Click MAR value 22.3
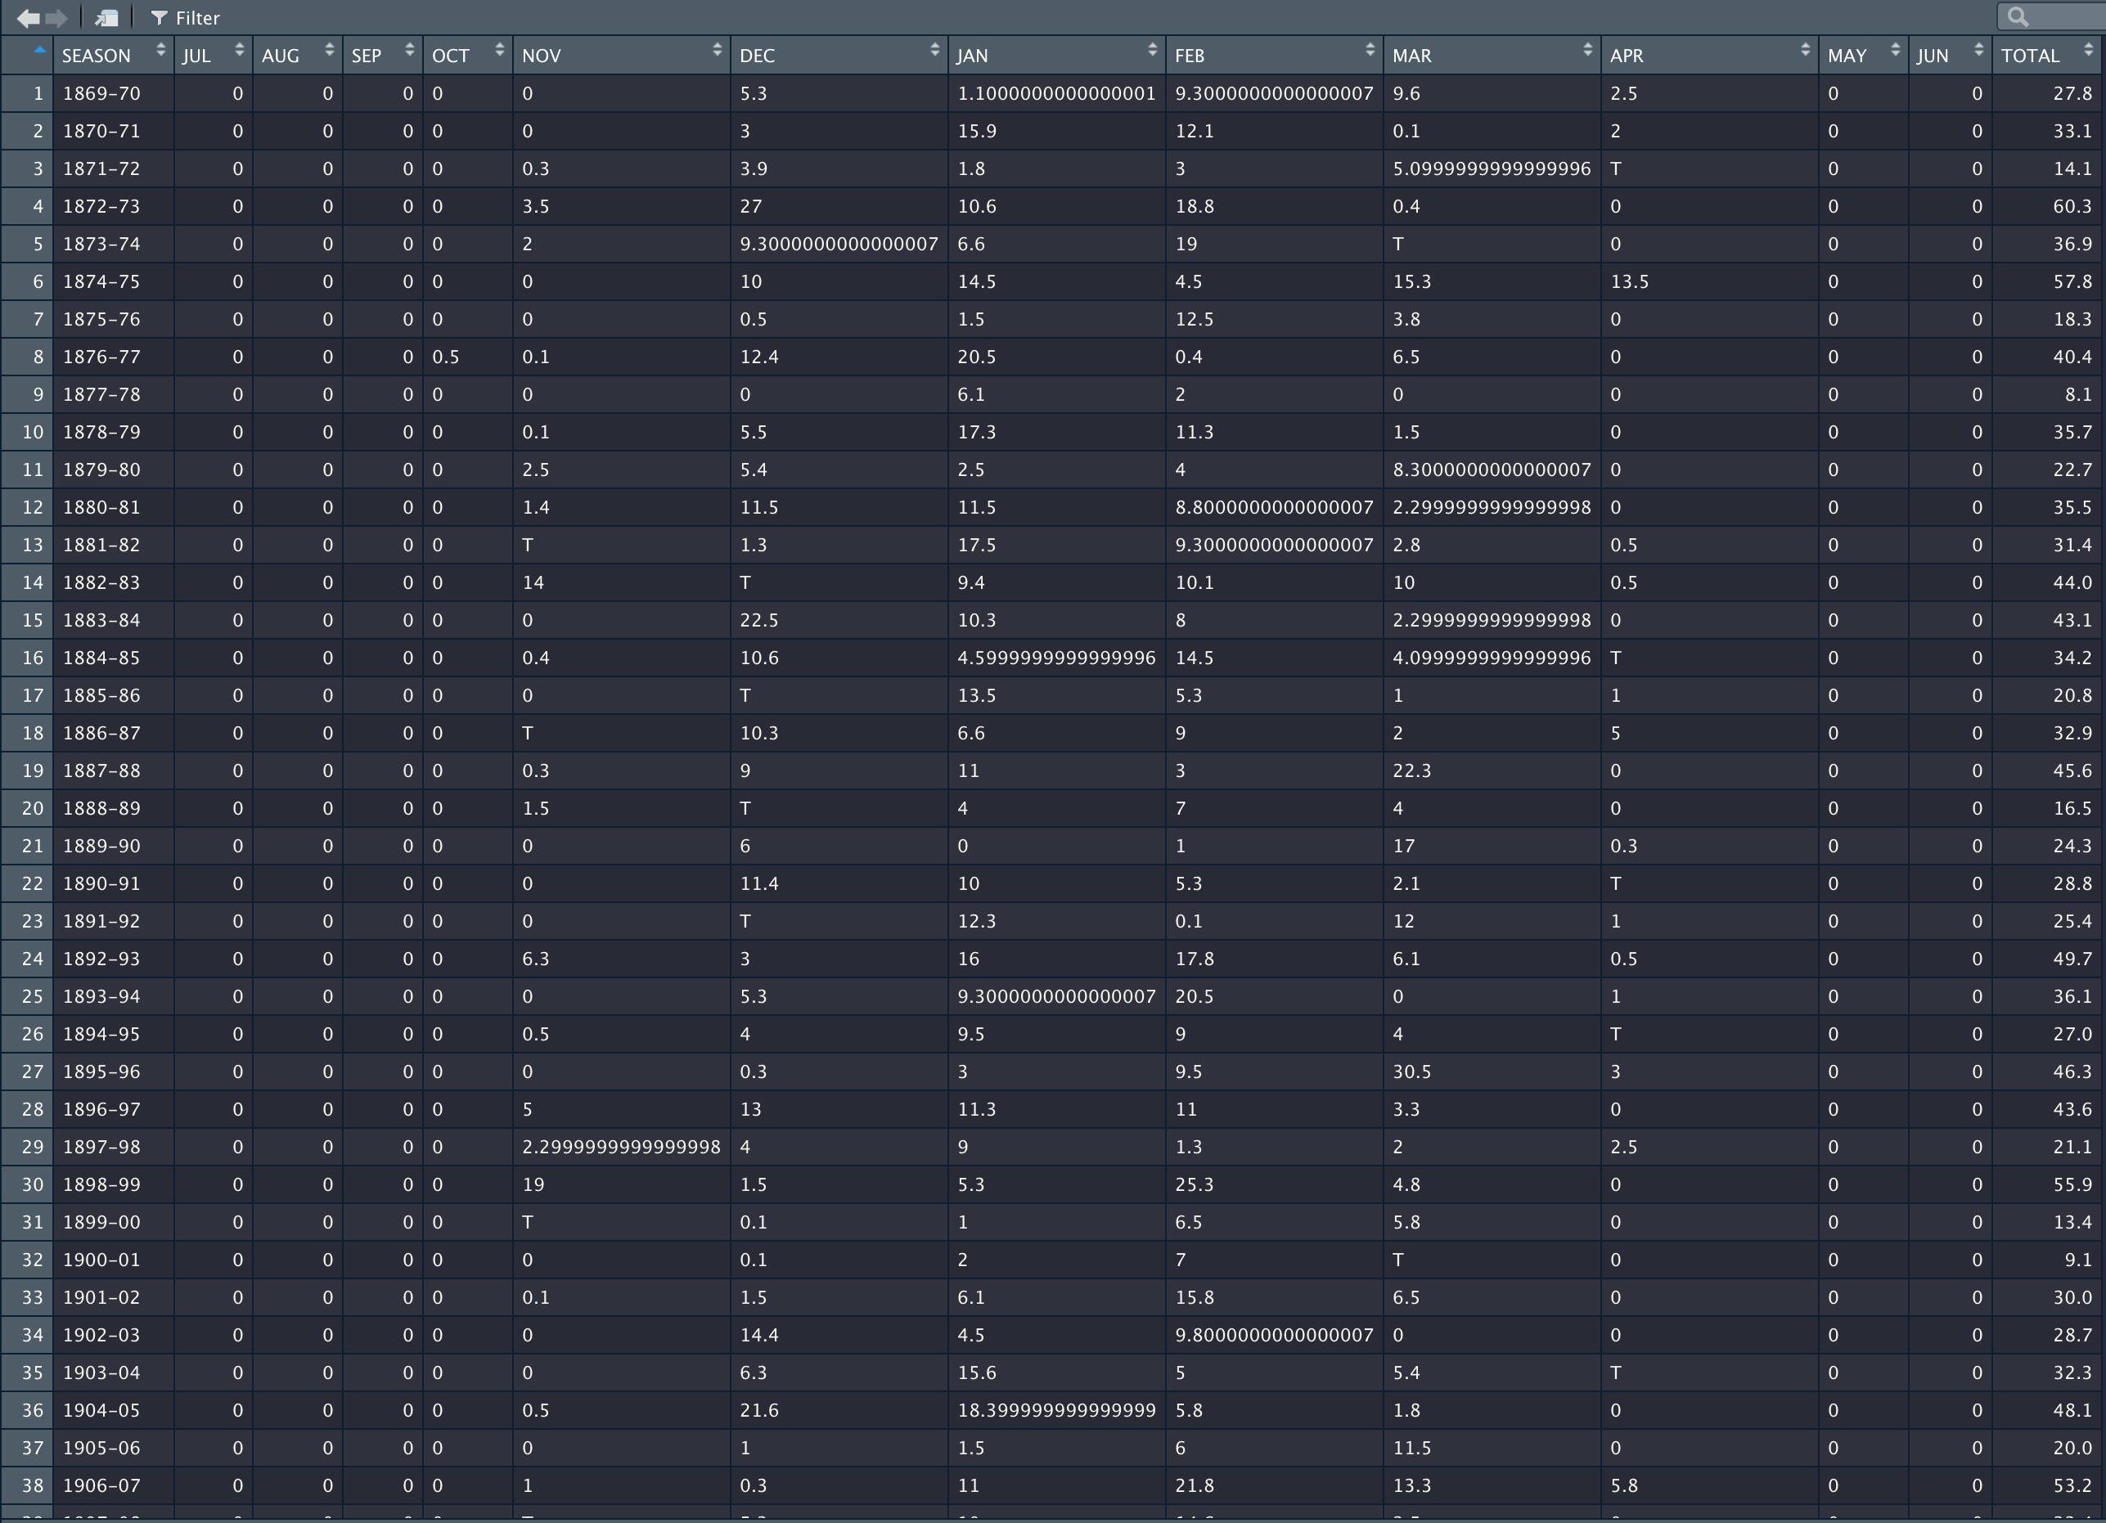 coord(1411,771)
